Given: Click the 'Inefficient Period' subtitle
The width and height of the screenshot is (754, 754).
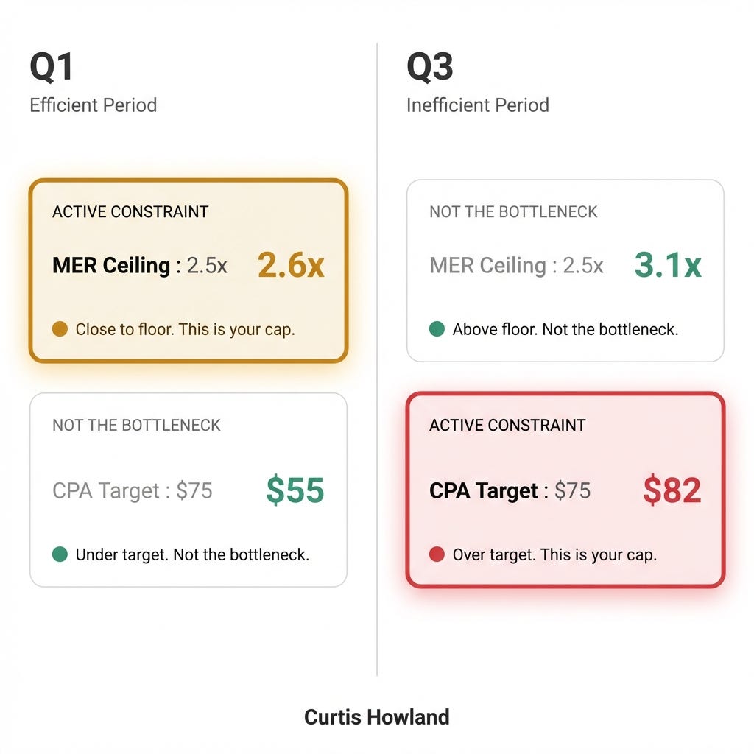Looking at the screenshot, I should coord(477,105).
